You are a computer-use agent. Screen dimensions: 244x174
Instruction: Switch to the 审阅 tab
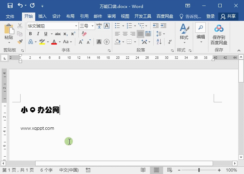(112, 16)
